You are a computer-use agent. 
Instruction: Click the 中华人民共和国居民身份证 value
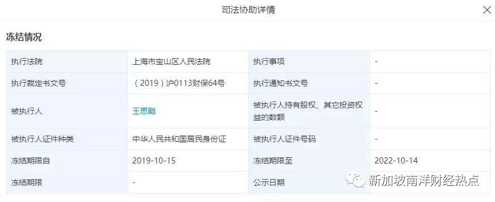(179, 139)
